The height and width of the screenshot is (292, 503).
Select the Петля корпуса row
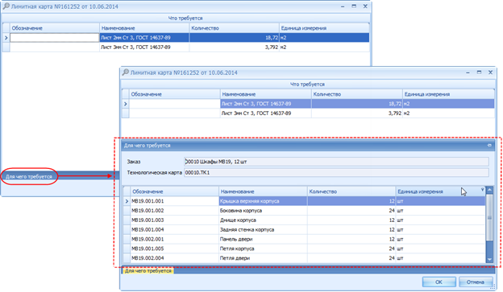tap(304, 249)
